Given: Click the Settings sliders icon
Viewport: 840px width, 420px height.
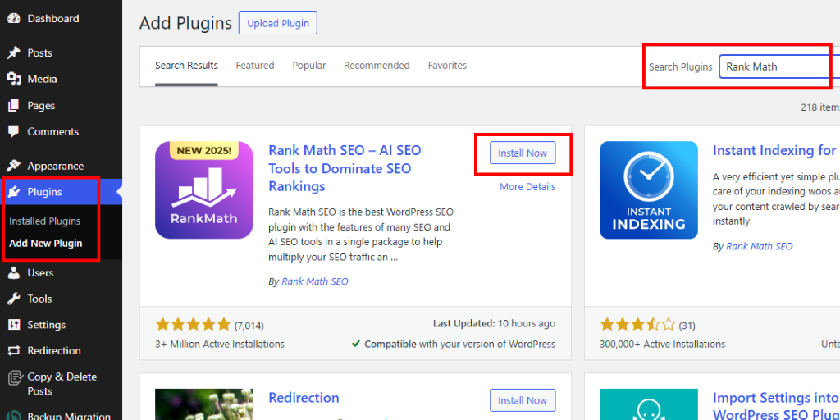Looking at the screenshot, I should 14,325.
